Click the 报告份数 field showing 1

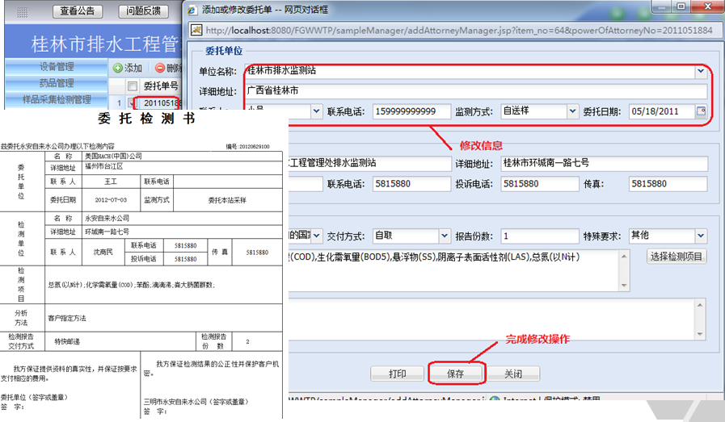pyautogui.click(x=540, y=236)
